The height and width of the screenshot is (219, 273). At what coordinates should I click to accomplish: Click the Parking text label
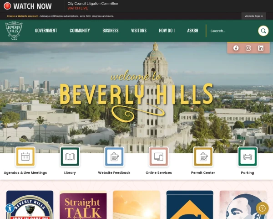[x=248, y=173]
